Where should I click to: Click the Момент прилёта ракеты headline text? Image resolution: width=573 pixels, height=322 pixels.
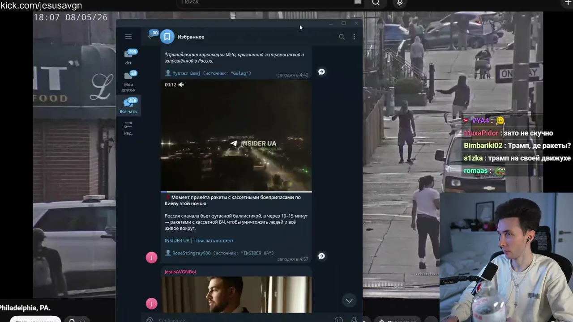click(233, 200)
